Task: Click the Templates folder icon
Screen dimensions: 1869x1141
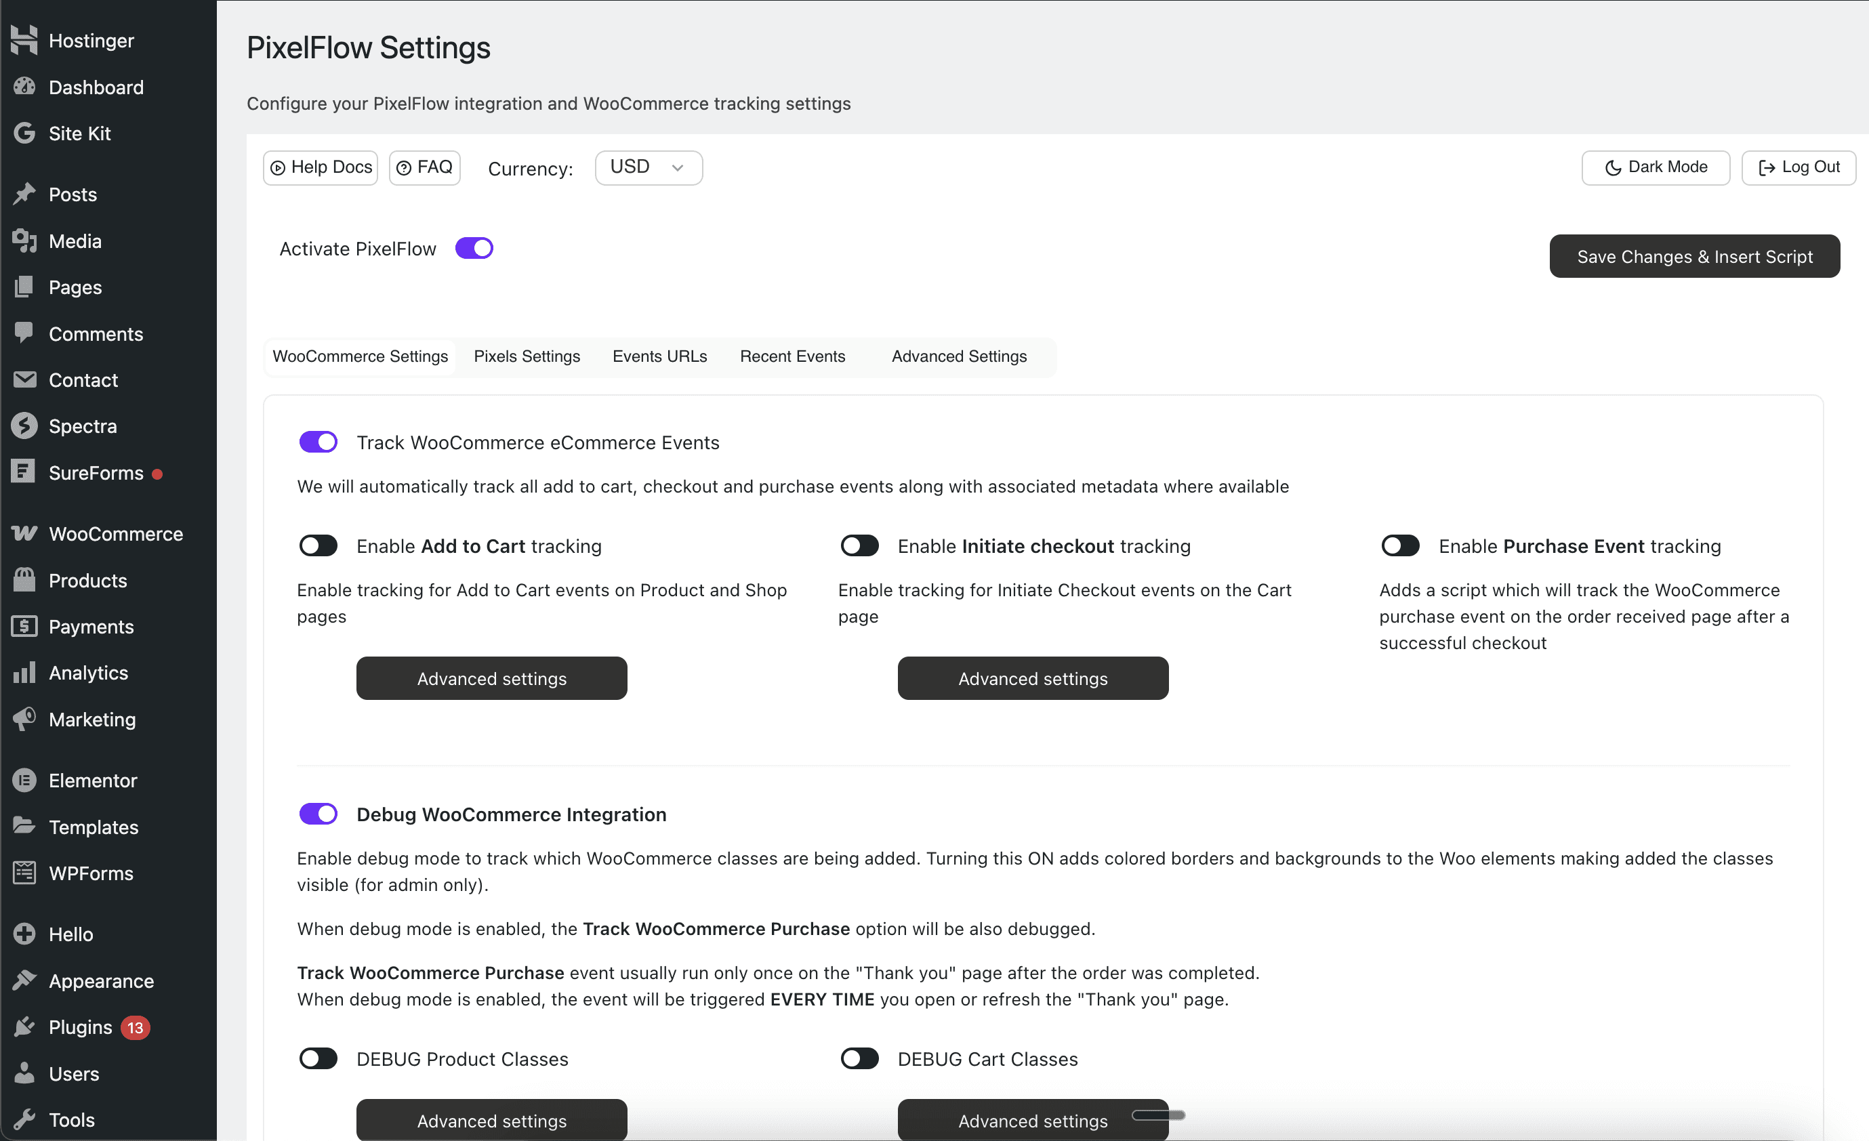Action: [x=24, y=826]
